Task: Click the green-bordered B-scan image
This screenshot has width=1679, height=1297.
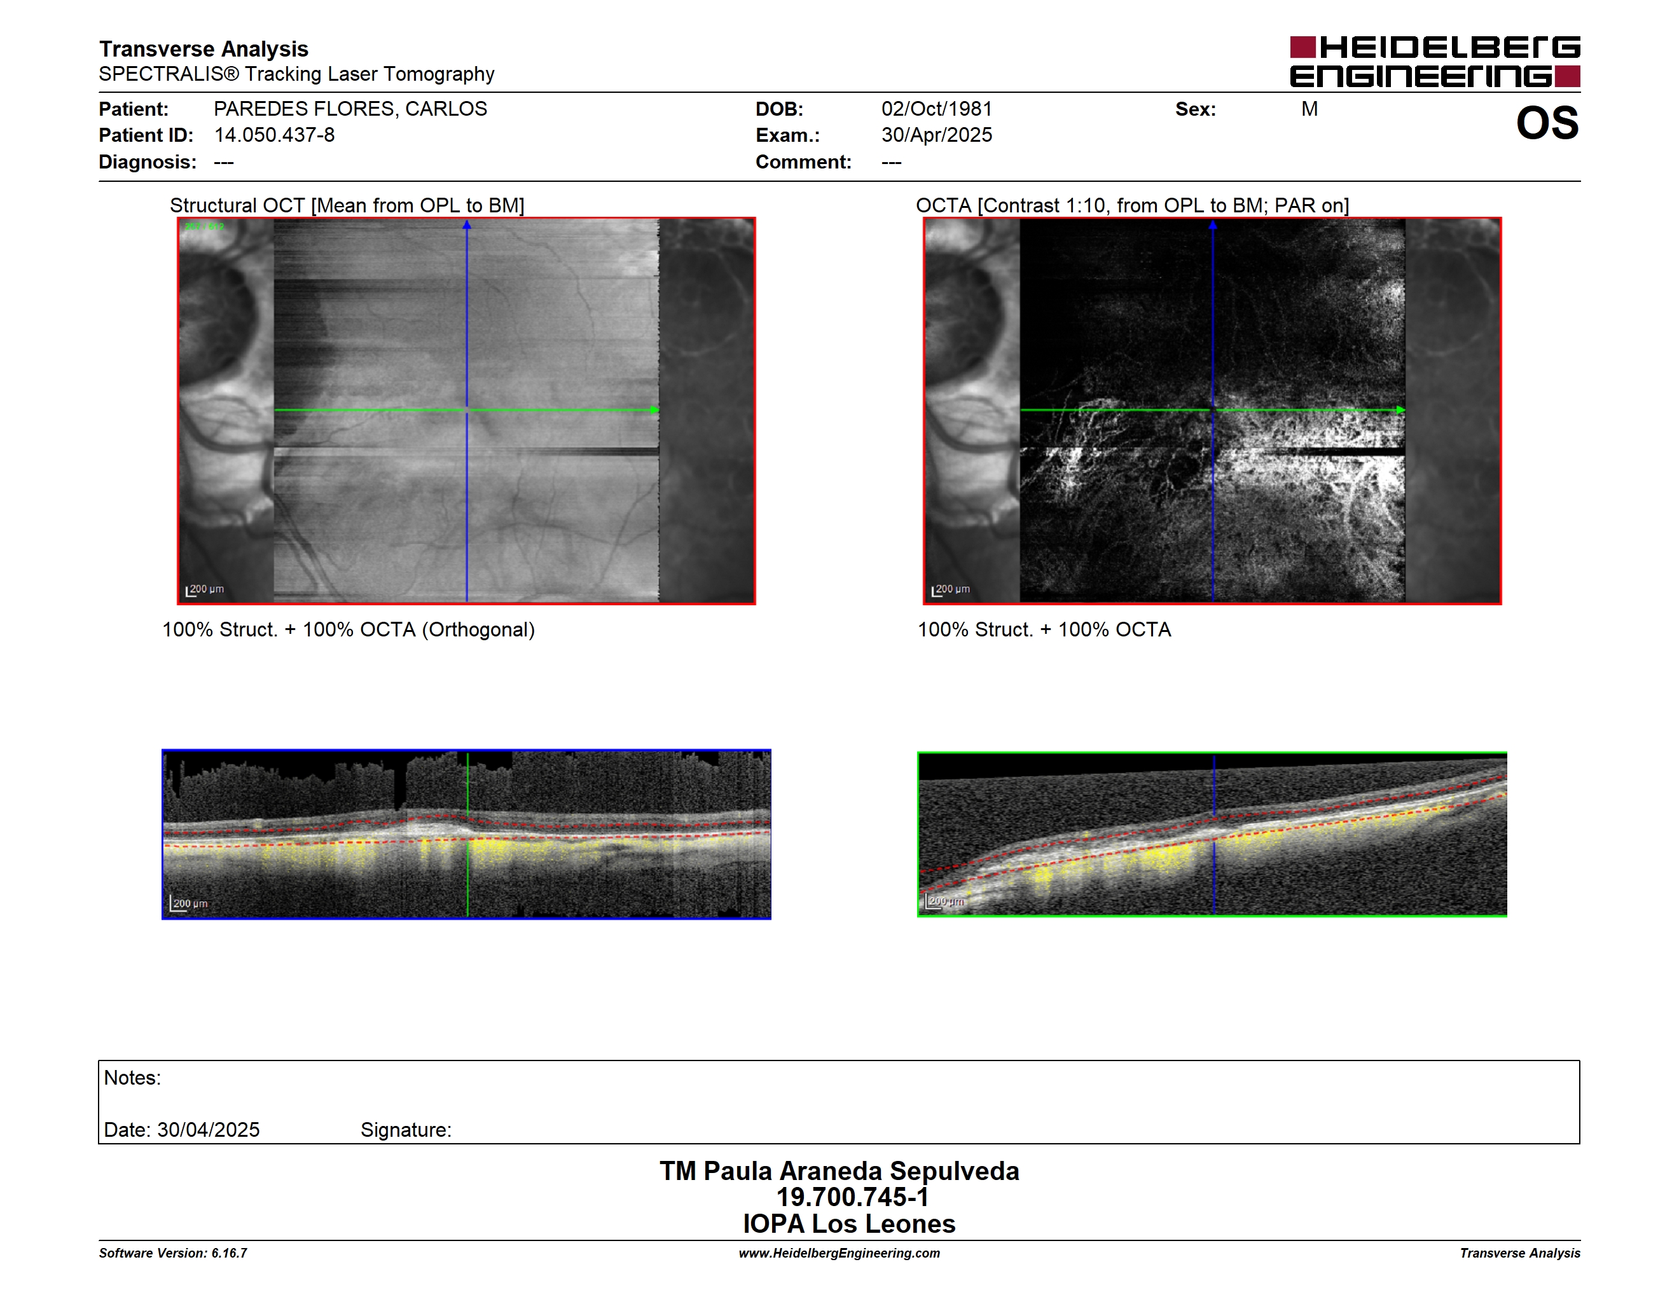Action: (1212, 834)
